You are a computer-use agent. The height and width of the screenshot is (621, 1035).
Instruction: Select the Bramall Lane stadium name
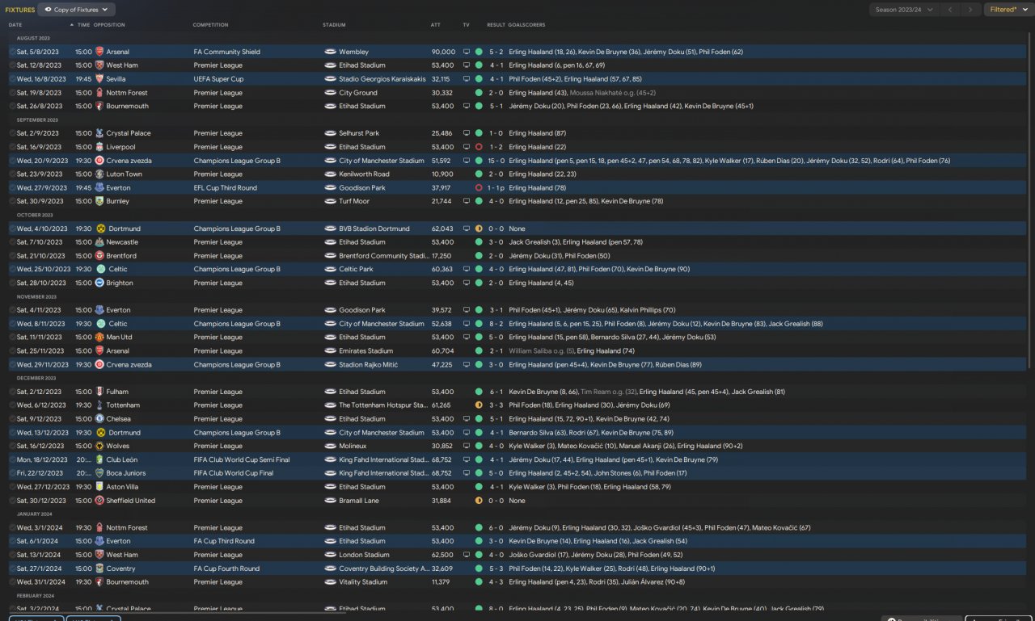360,501
